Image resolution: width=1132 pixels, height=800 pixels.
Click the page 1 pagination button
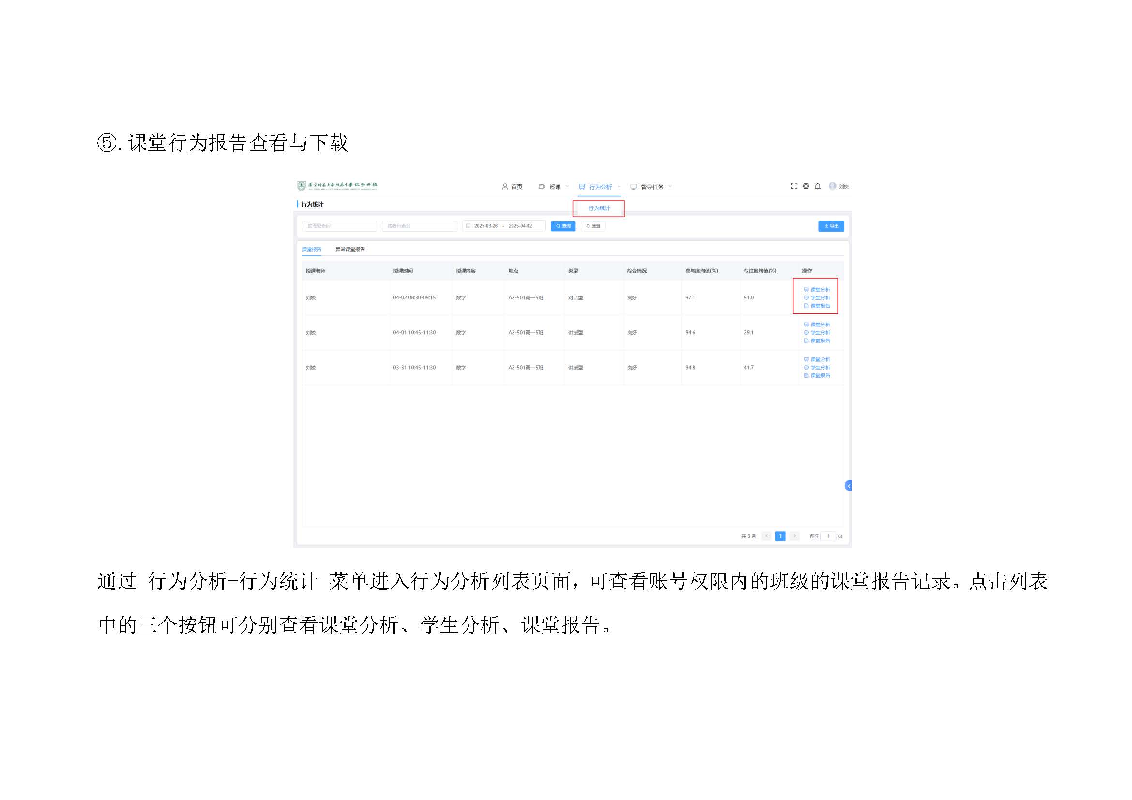click(x=780, y=536)
